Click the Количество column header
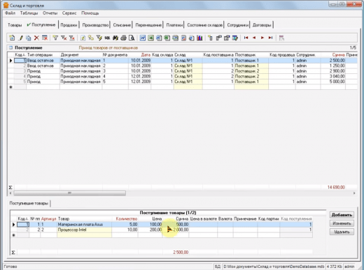The width and height of the screenshot is (364, 270). pyautogui.click(x=125, y=219)
